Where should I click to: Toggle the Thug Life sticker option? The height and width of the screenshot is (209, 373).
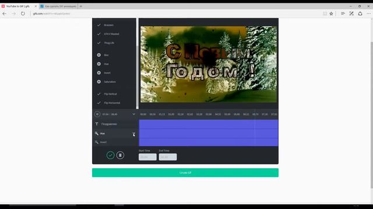click(x=98, y=43)
